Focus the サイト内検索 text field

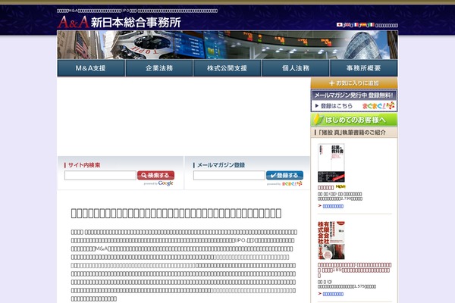[x=100, y=176]
